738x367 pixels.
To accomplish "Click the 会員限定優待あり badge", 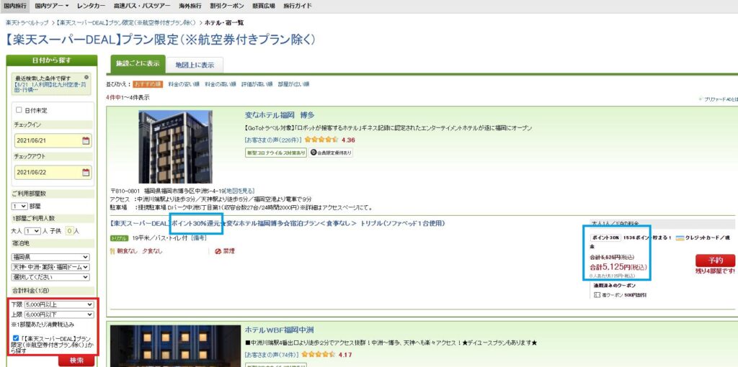I will 330,153.
